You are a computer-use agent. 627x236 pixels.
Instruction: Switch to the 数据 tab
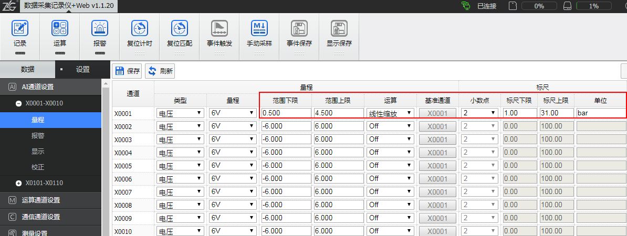27,69
